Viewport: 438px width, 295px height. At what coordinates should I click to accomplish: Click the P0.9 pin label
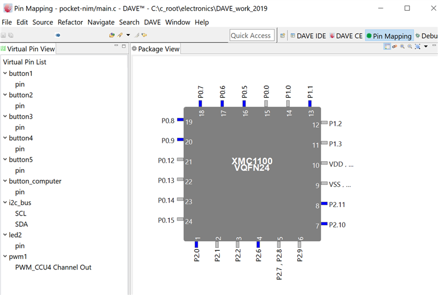[x=168, y=141]
